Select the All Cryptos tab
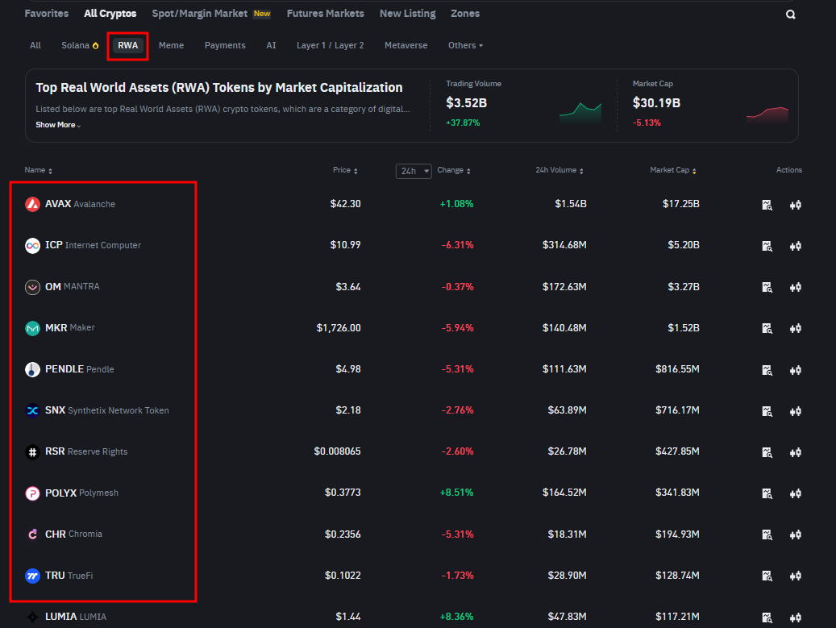The height and width of the screenshot is (628, 836). tap(110, 14)
